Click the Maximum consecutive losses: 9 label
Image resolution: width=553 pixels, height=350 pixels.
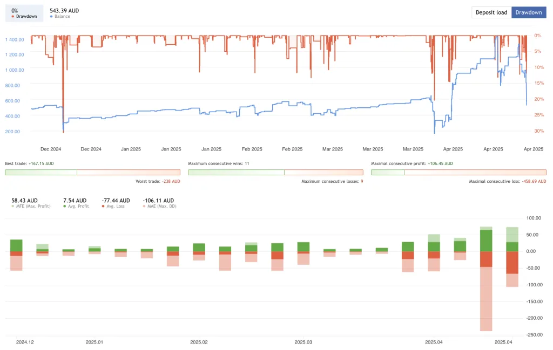(332, 182)
